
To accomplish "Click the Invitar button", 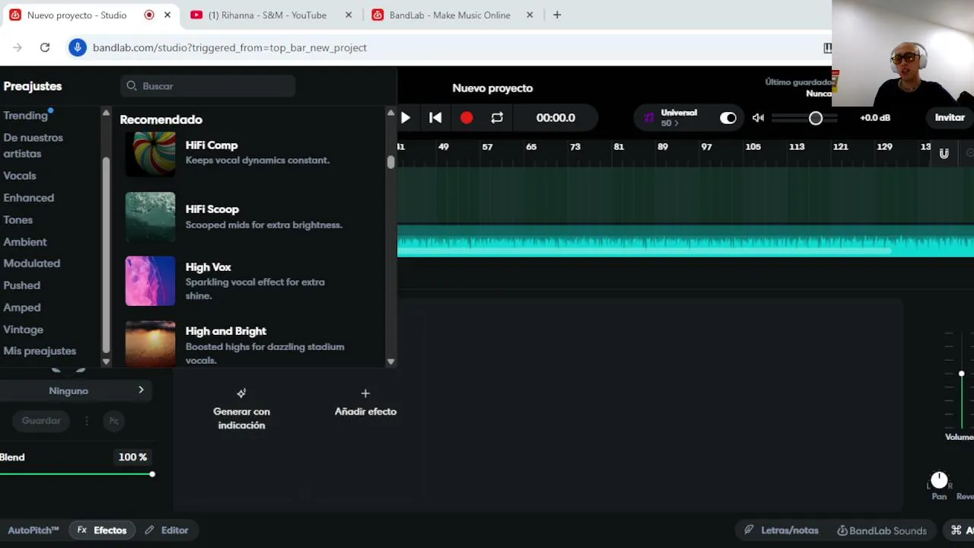I will point(950,118).
